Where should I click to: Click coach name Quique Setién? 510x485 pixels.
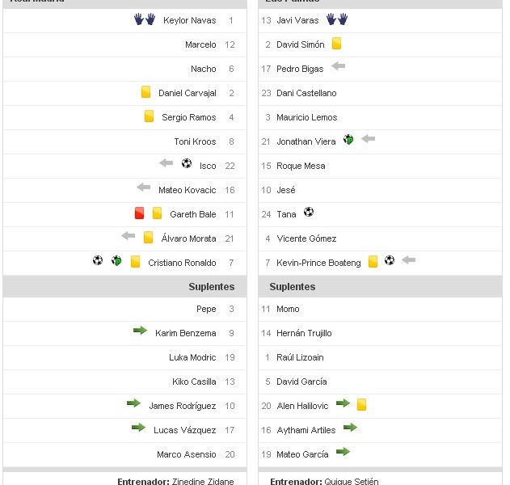pyautogui.click(x=352, y=481)
